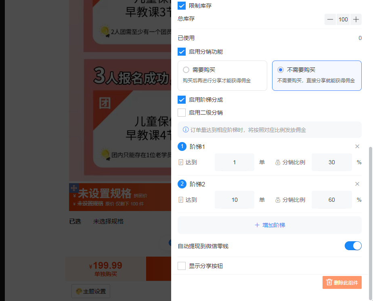The height and width of the screenshot is (301, 373).
Task: Edit tier 1 order count field
Action: (x=235, y=162)
